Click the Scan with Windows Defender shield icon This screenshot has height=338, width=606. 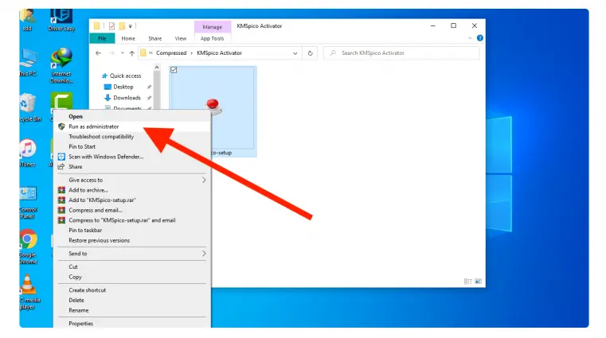61,157
